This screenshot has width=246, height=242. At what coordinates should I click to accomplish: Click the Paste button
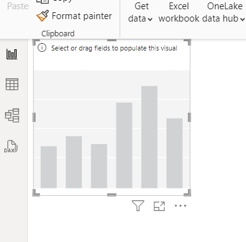coord(18,6)
